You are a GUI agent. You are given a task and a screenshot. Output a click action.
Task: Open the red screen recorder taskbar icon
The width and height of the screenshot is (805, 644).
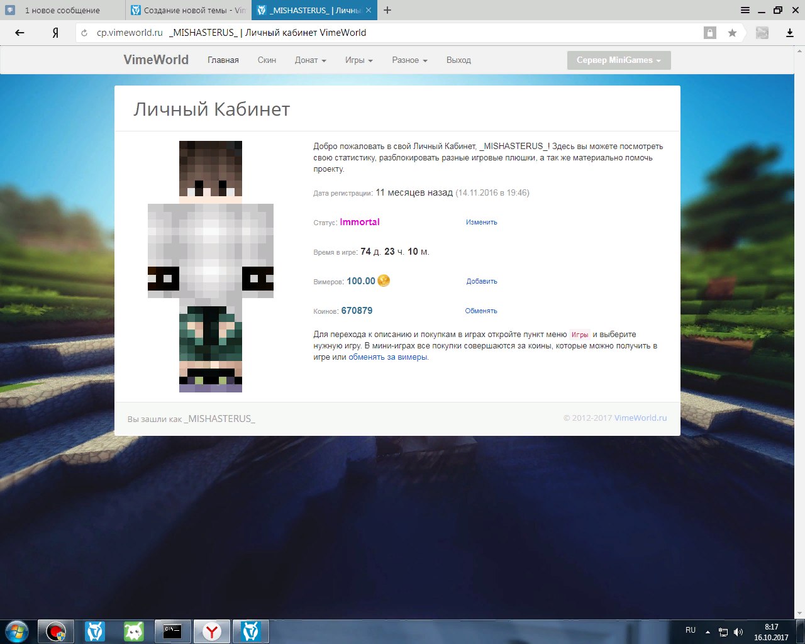[56, 631]
